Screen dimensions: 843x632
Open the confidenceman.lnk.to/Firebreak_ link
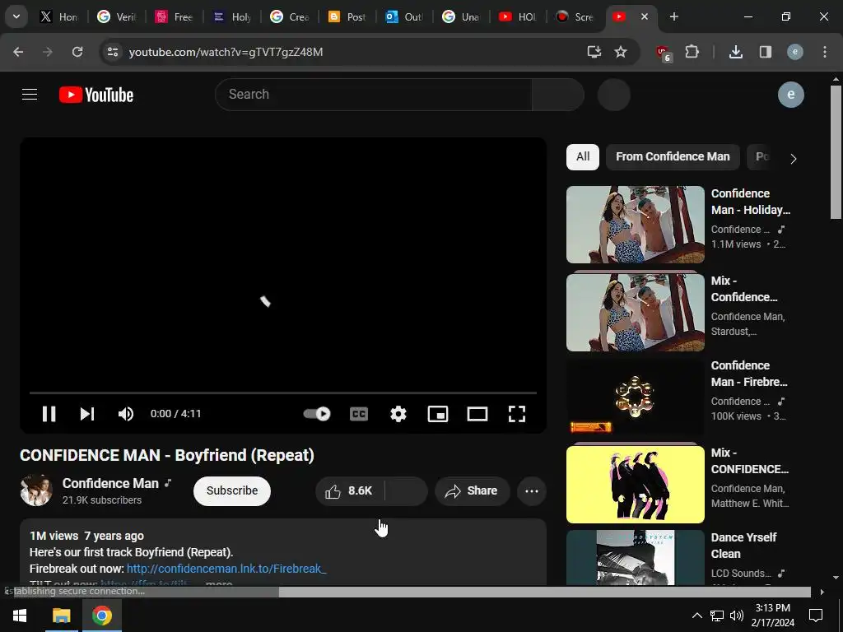(x=226, y=569)
